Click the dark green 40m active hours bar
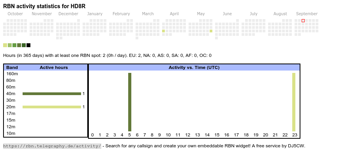The height and width of the screenshot is (152, 339). click(52, 94)
